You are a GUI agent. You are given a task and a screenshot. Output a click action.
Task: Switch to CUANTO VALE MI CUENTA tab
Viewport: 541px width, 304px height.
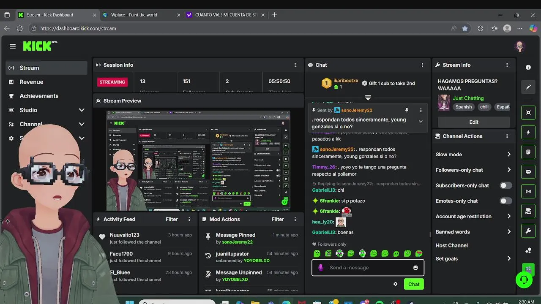[226, 15]
